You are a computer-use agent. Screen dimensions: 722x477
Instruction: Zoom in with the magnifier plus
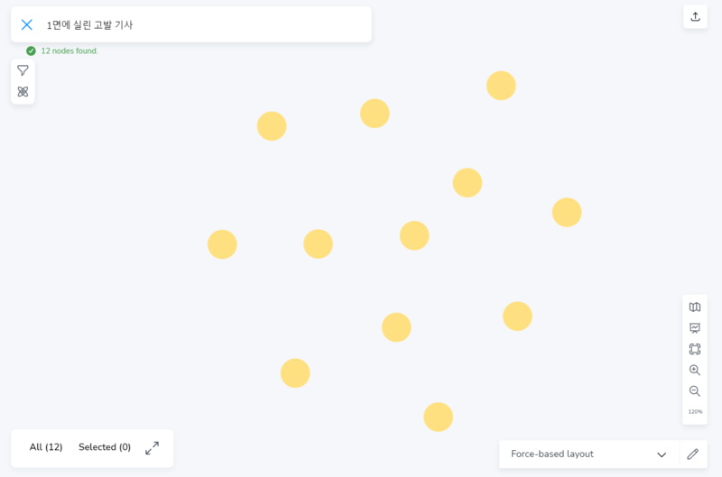(695, 370)
